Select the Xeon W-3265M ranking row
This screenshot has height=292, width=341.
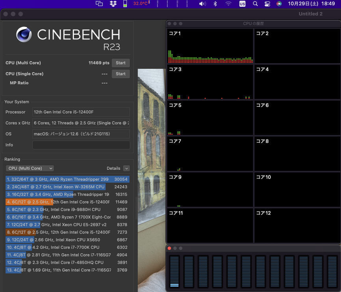[67, 187]
